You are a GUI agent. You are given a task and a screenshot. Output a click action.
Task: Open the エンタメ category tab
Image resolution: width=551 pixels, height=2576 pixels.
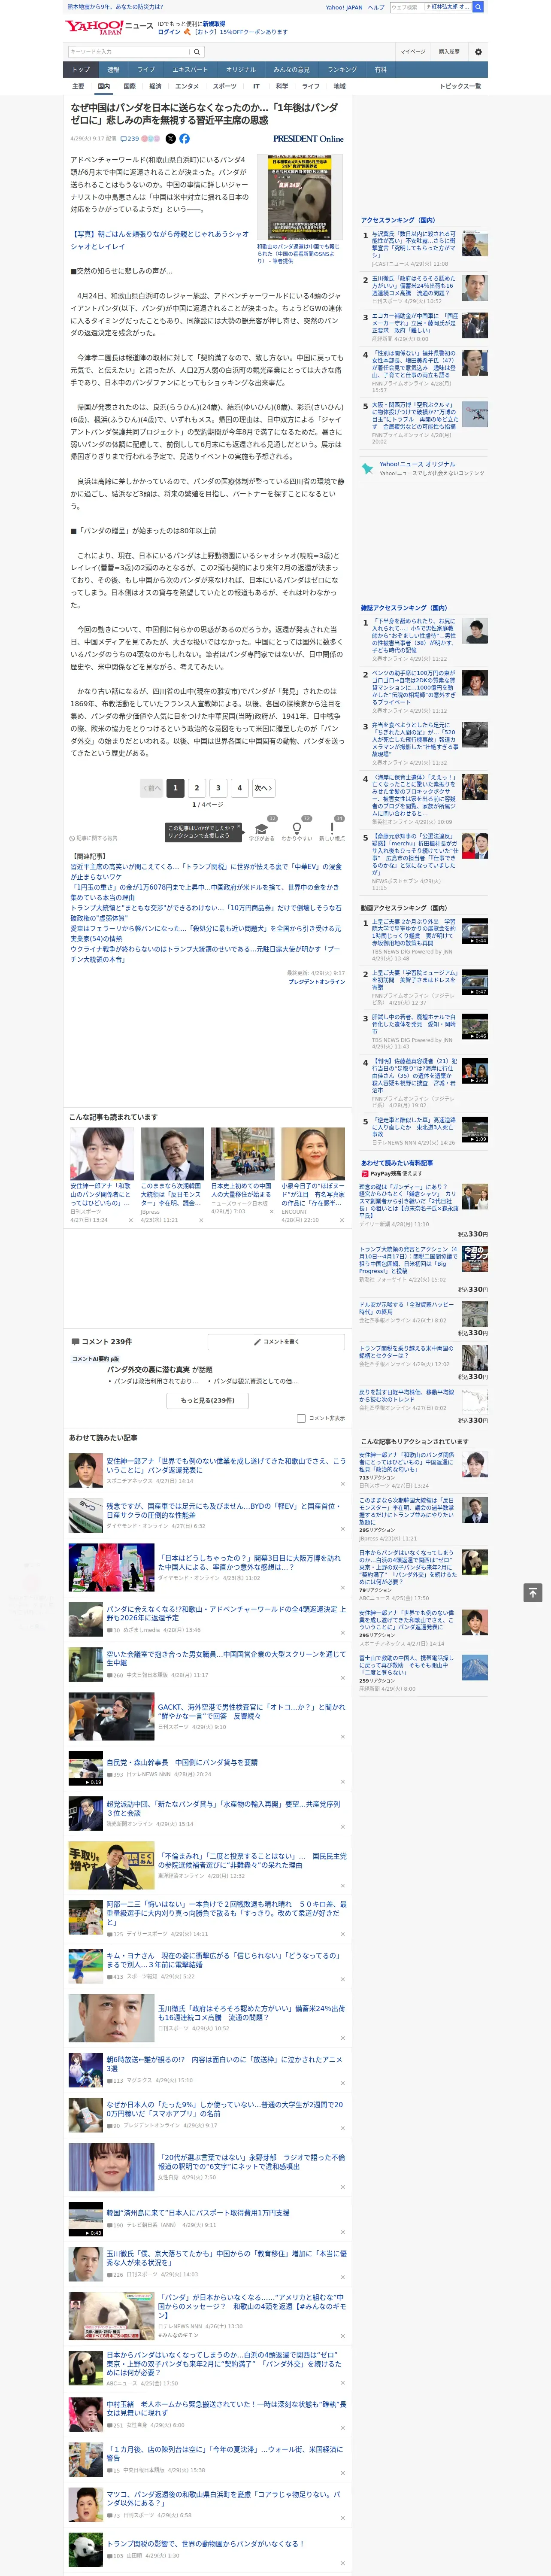187,86
